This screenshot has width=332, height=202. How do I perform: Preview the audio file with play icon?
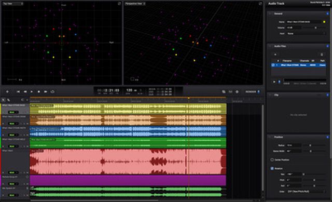click(274, 82)
